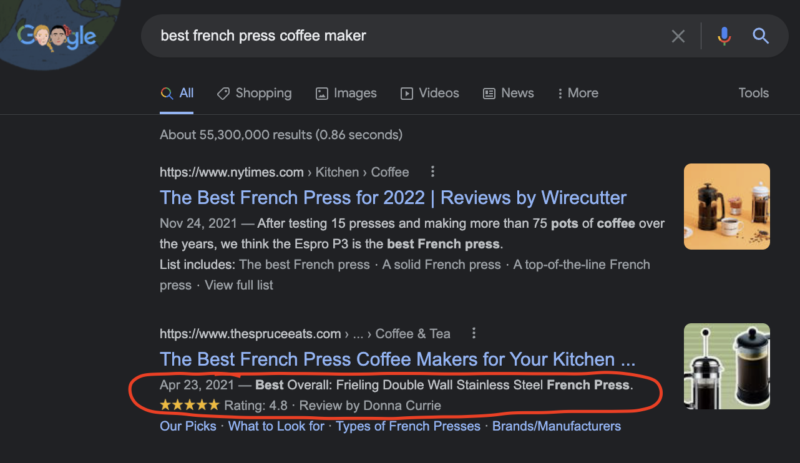Click the nytimes.com Kitchen Coffee breadcrumb URL
Viewport: 800px width, 463px height.
(x=285, y=172)
